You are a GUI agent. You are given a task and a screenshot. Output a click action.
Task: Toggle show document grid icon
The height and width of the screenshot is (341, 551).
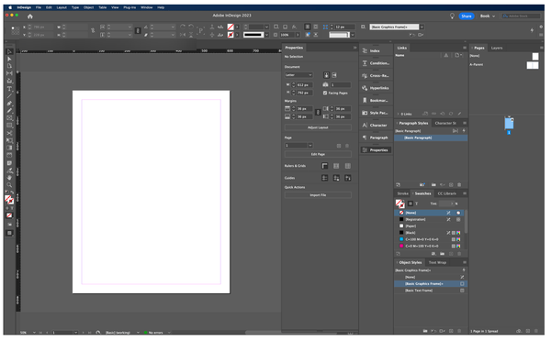tap(347, 166)
